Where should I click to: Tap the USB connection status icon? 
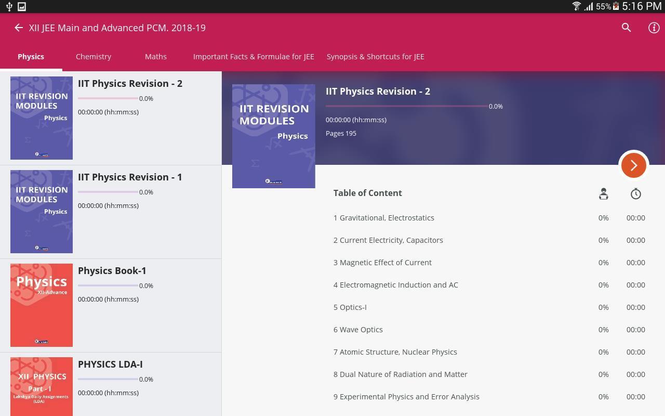point(8,6)
